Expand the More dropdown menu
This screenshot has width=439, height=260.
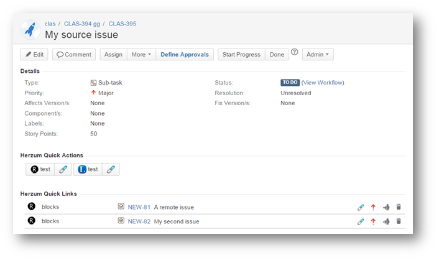point(141,55)
